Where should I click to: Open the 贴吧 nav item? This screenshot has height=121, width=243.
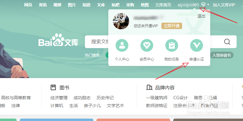[x=116, y=5]
